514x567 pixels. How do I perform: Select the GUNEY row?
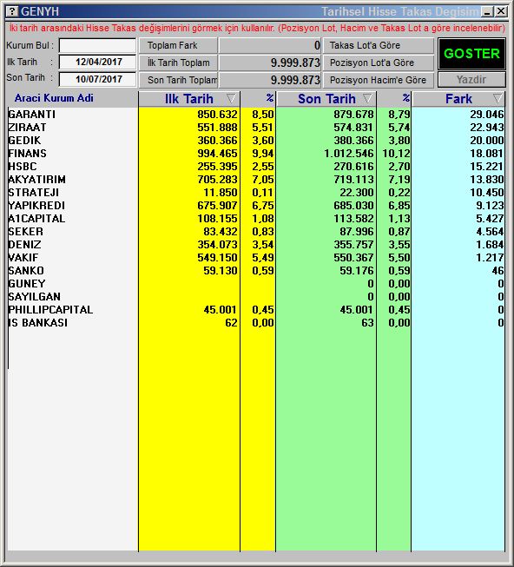(x=256, y=284)
